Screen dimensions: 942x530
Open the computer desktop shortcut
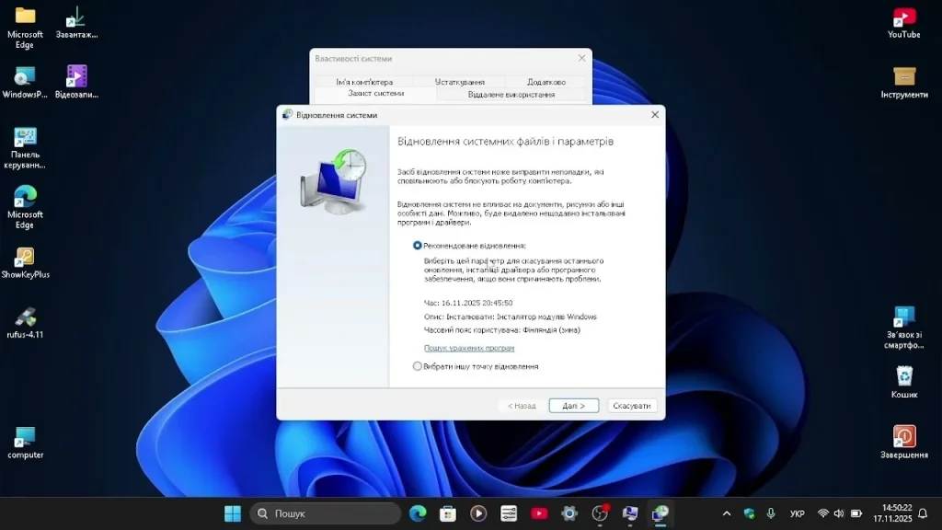[25, 444]
